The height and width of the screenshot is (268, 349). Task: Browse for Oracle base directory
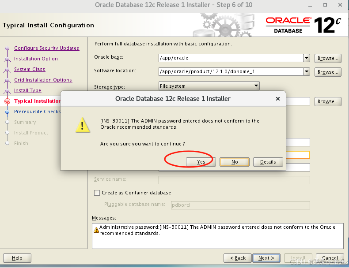click(x=328, y=58)
